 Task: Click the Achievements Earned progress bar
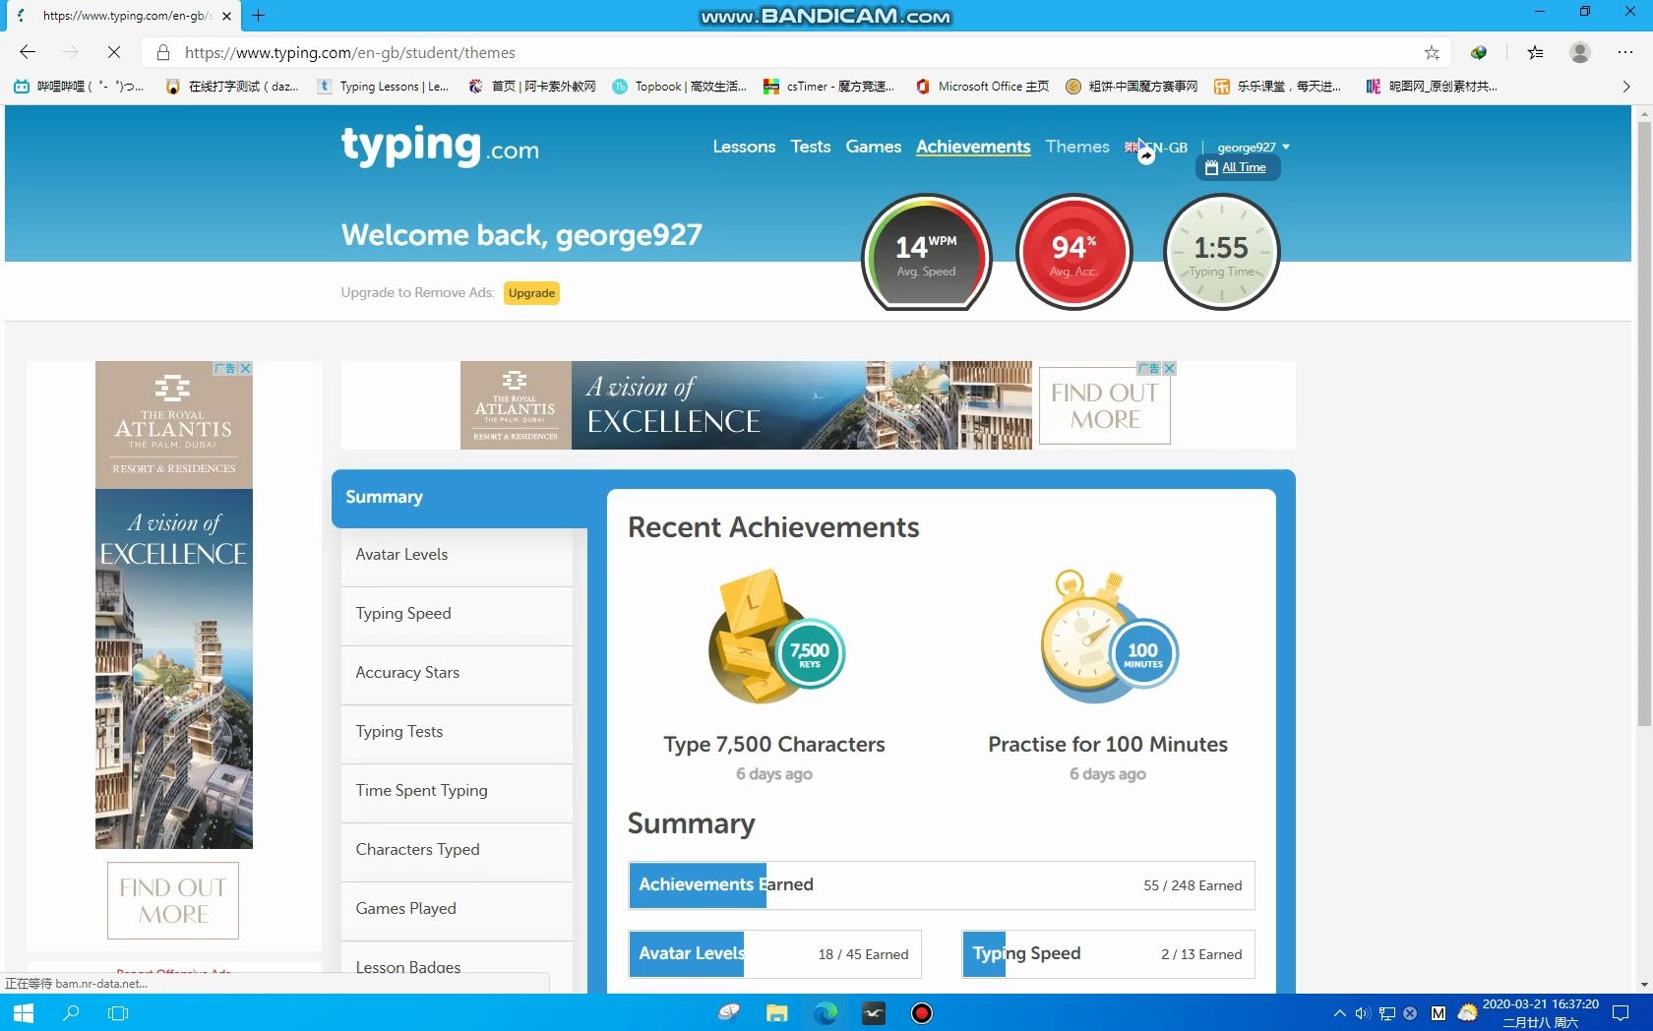pos(942,885)
